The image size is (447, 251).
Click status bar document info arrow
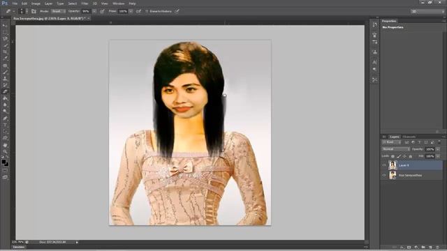(77, 242)
